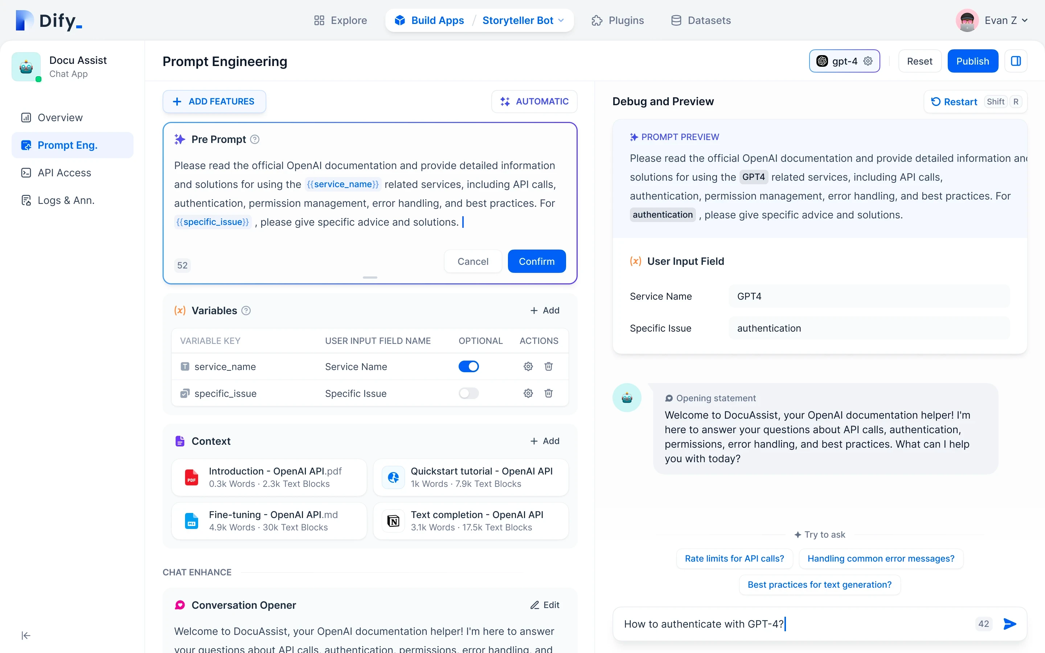Disable optional toggle for service_name
This screenshot has width=1045, height=653.
point(468,366)
